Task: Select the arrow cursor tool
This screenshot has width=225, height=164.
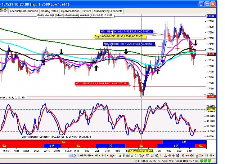Action: pos(141,156)
